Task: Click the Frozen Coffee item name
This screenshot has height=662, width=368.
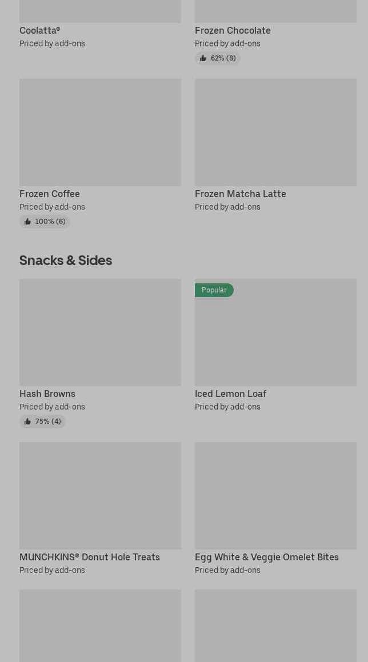Action: coord(50,194)
